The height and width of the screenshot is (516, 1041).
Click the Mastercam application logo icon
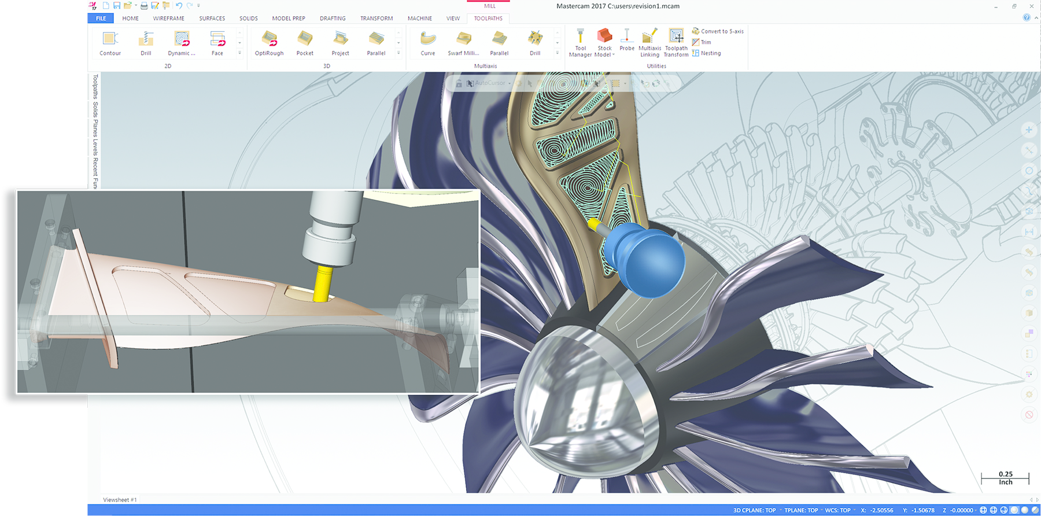tap(93, 6)
